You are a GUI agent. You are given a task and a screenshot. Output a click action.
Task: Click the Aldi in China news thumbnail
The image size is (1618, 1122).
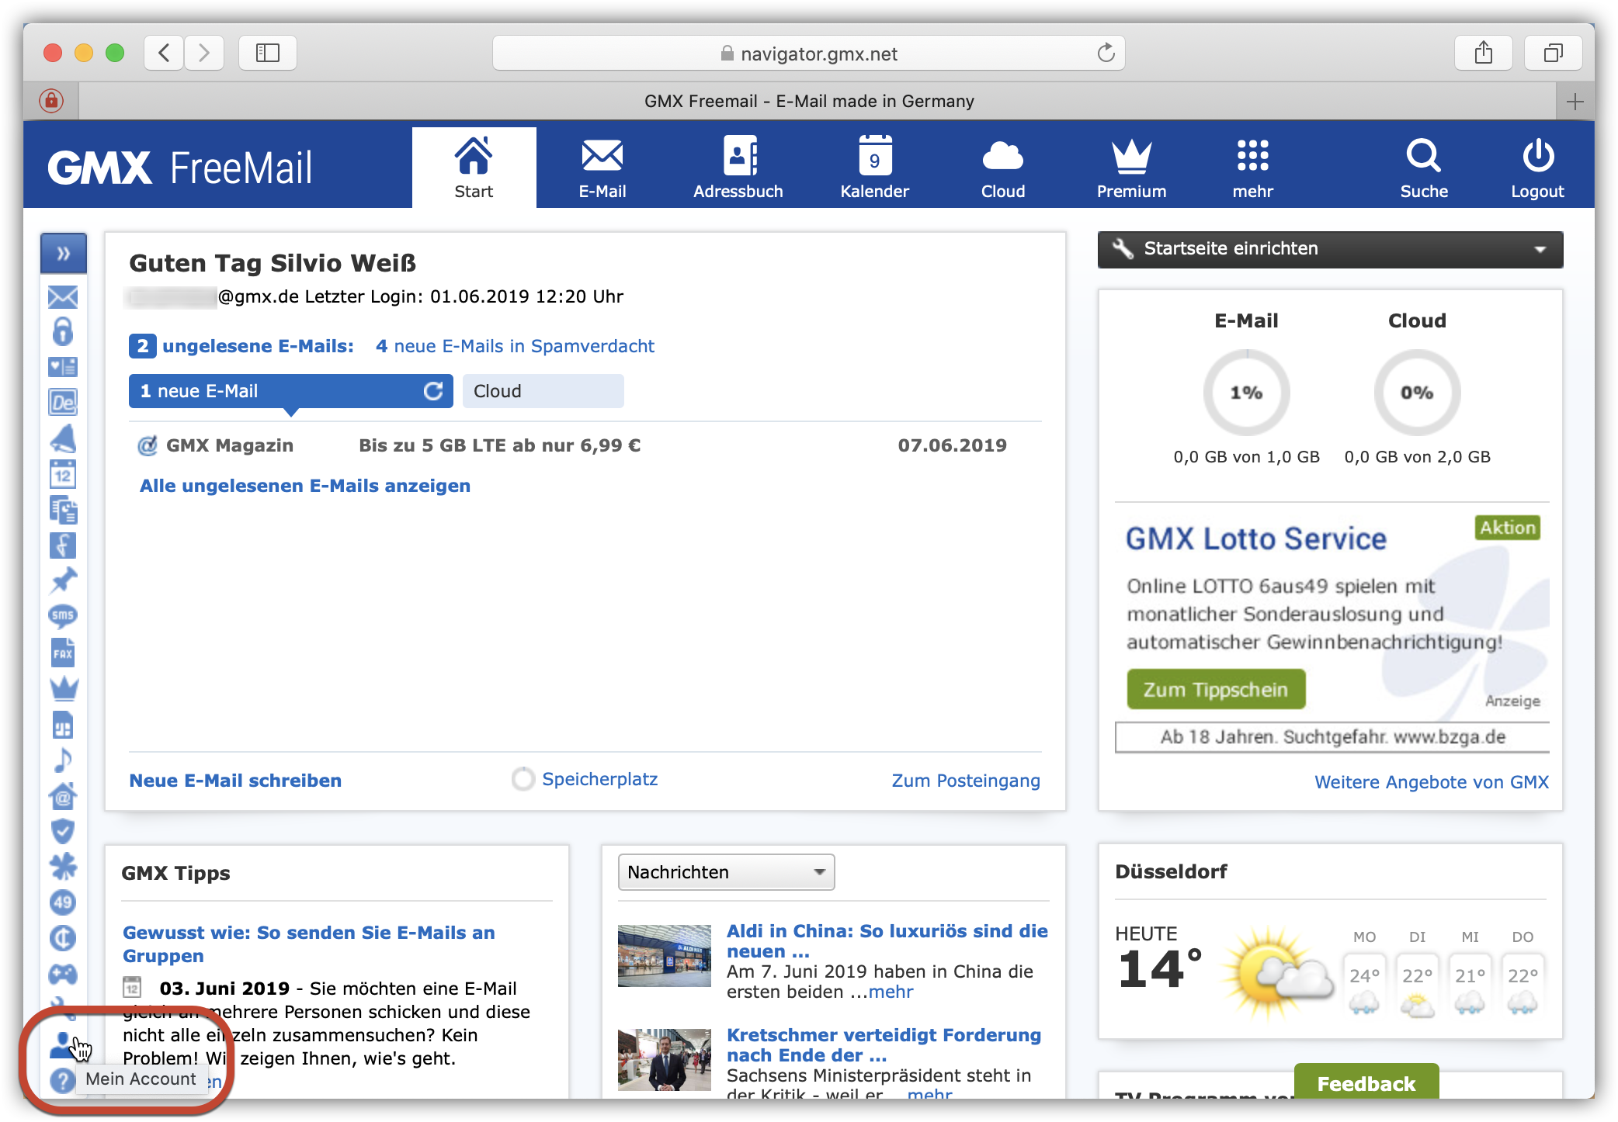pos(665,955)
